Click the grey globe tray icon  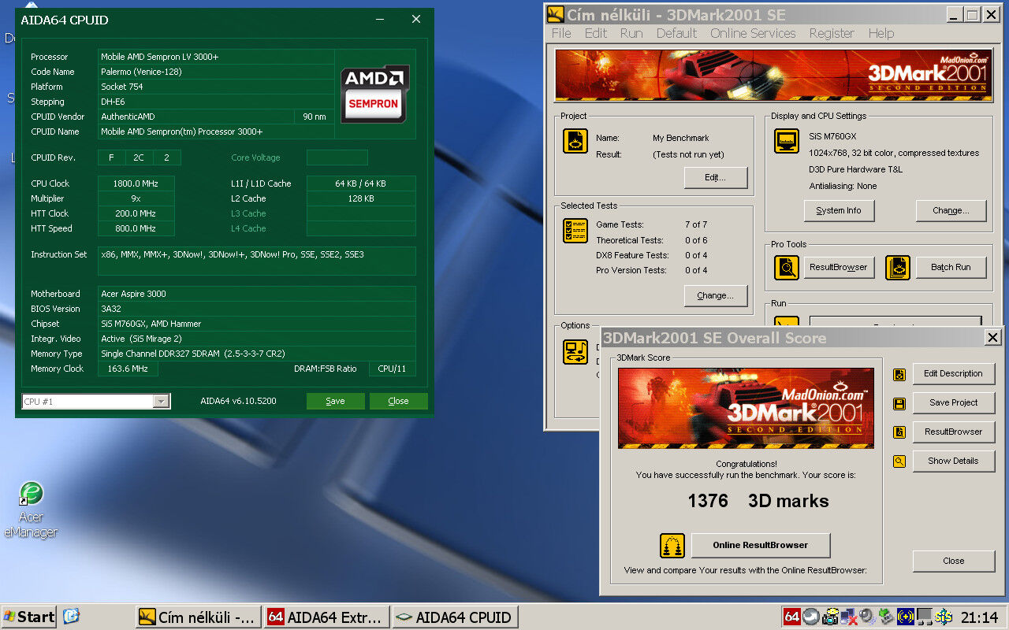click(810, 617)
